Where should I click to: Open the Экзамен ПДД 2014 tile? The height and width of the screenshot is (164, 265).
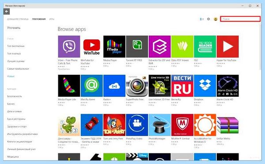click(91, 125)
